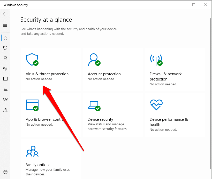Viewport: 212px width, 179px height.
Task: Open App & browser control sidebar icon
Action: coord(5,79)
